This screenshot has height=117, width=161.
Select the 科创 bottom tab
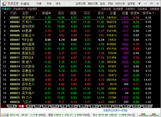pyautogui.click(x=46, y=106)
